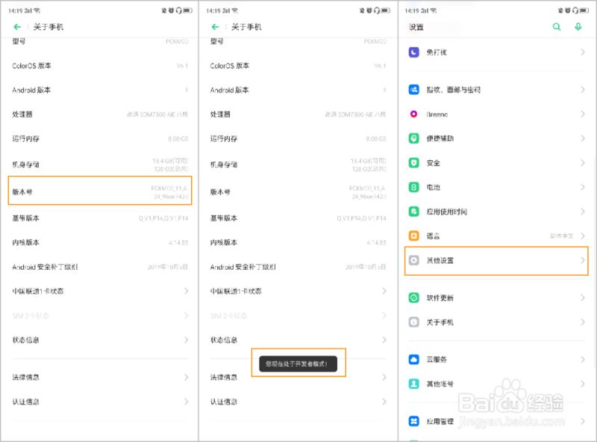Open 法律信息 chevron on toast screen

[x=384, y=377]
